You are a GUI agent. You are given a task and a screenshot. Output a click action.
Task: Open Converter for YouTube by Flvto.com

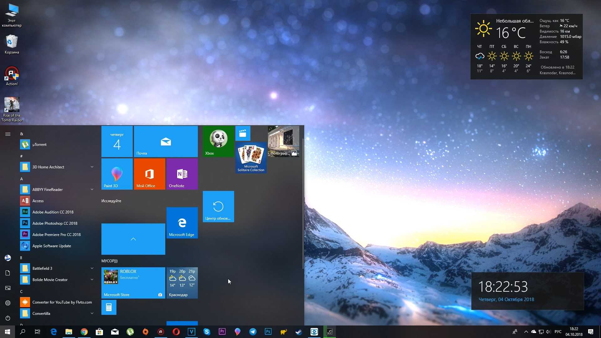click(56, 302)
